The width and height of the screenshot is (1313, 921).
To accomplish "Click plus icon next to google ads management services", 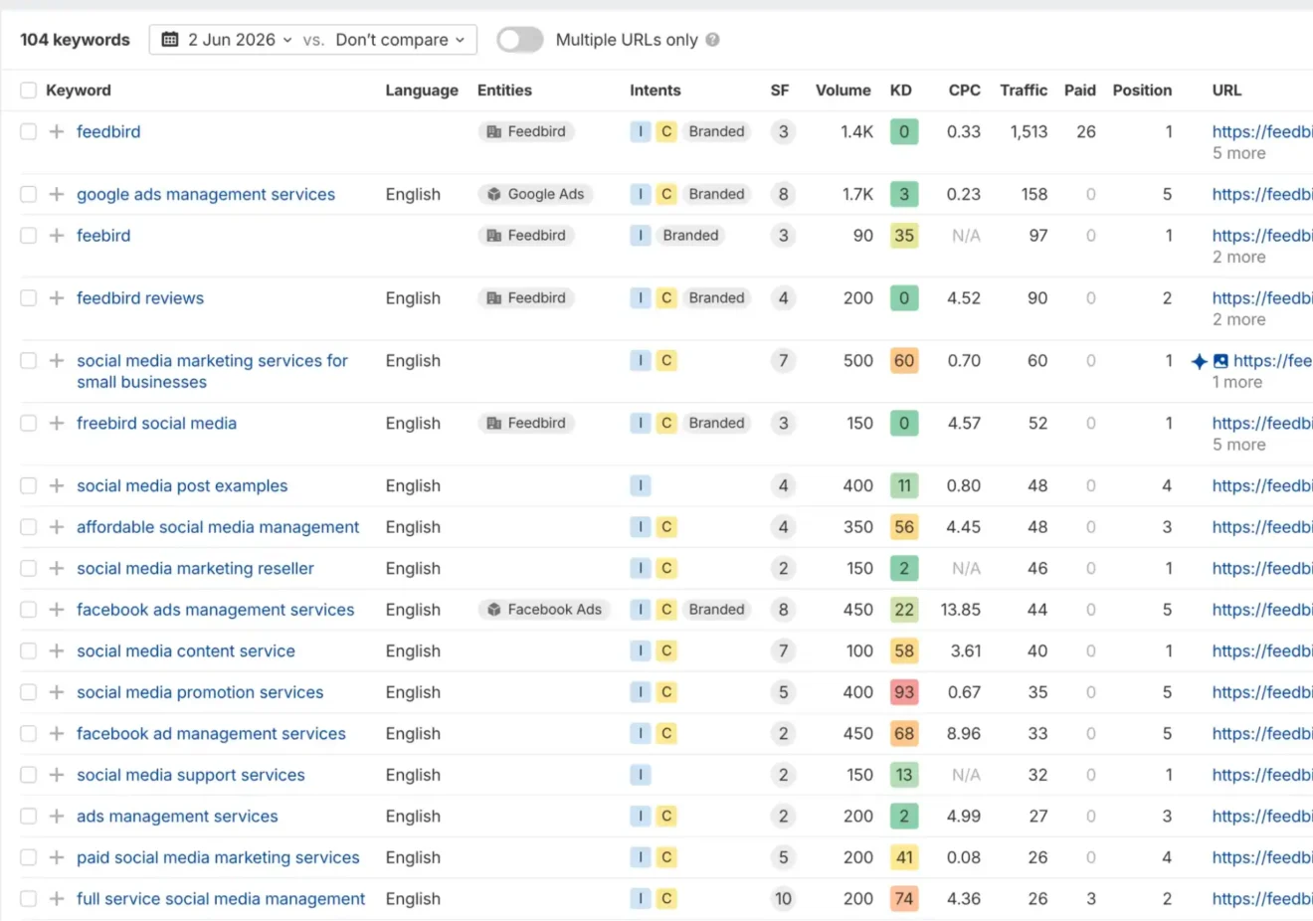I will 57,194.
